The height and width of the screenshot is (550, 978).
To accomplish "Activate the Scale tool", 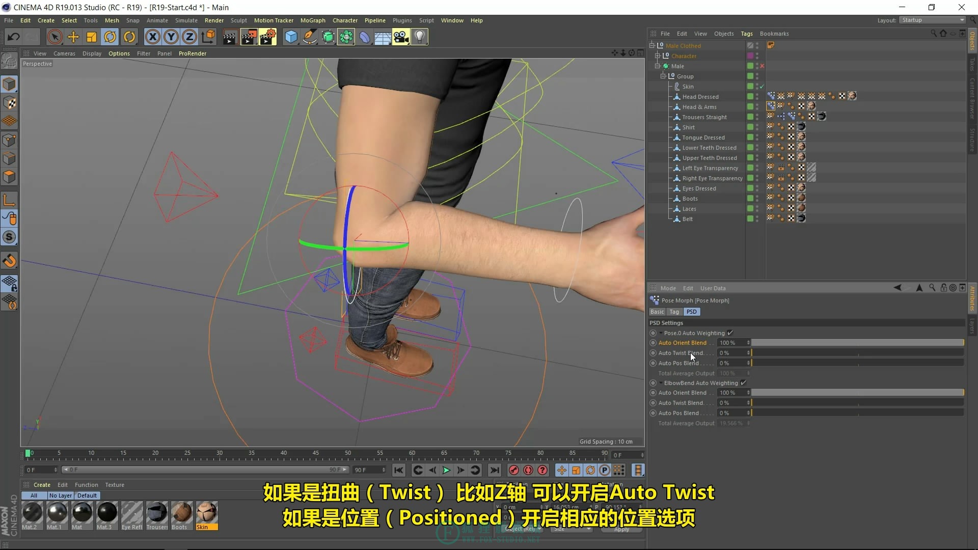I will pyautogui.click(x=92, y=37).
